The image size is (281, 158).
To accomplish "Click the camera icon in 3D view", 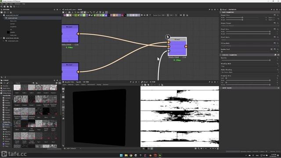I will pyautogui.click(x=63, y=89).
